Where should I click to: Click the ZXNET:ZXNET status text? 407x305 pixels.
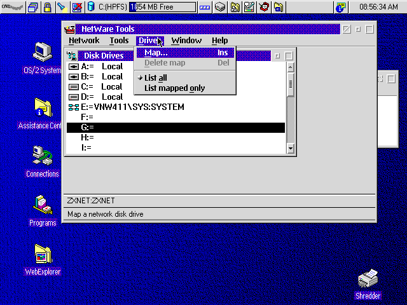pyautogui.click(x=91, y=201)
